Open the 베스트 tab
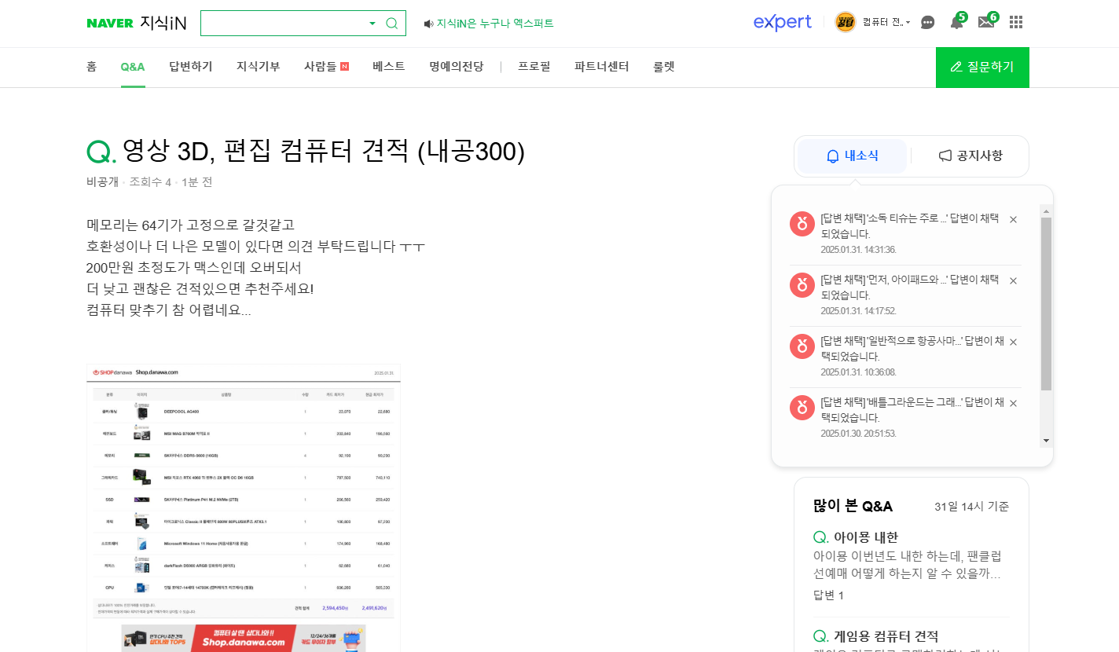 tap(389, 67)
